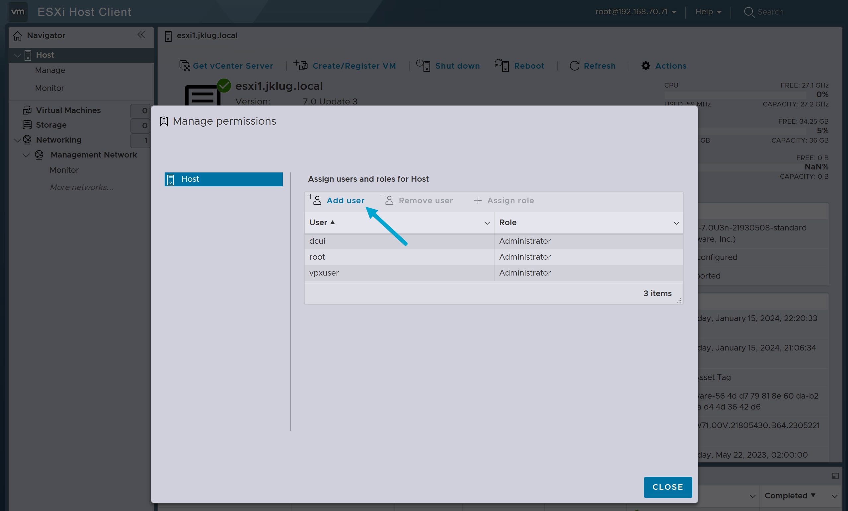Viewport: 848px width, 511px height.
Task: Click the Virtual Machines icon
Action: (x=27, y=110)
